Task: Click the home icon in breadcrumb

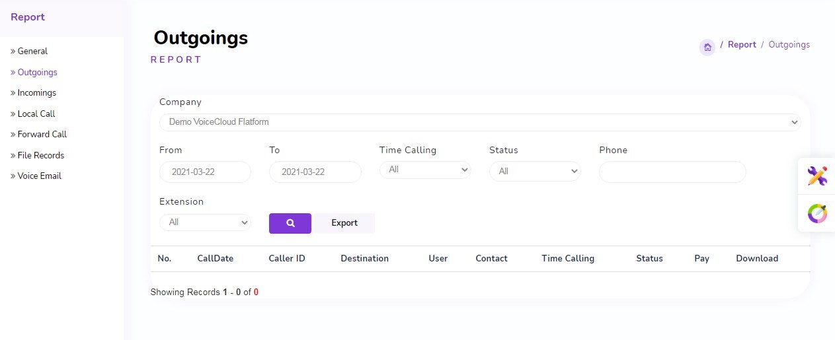Action: point(707,47)
